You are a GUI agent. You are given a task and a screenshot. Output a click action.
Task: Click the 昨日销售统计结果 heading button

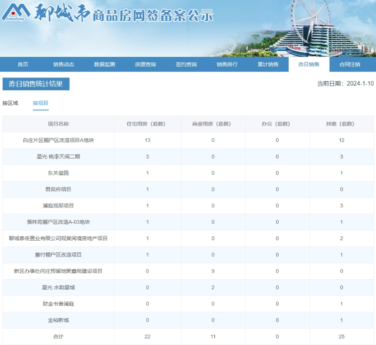click(36, 84)
